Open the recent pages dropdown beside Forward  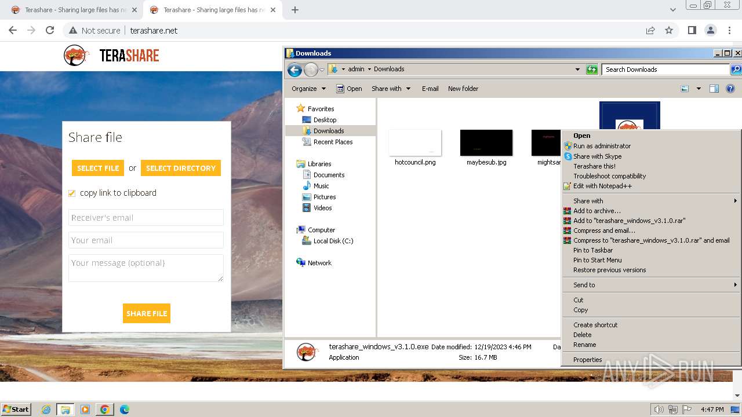pyautogui.click(x=322, y=71)
